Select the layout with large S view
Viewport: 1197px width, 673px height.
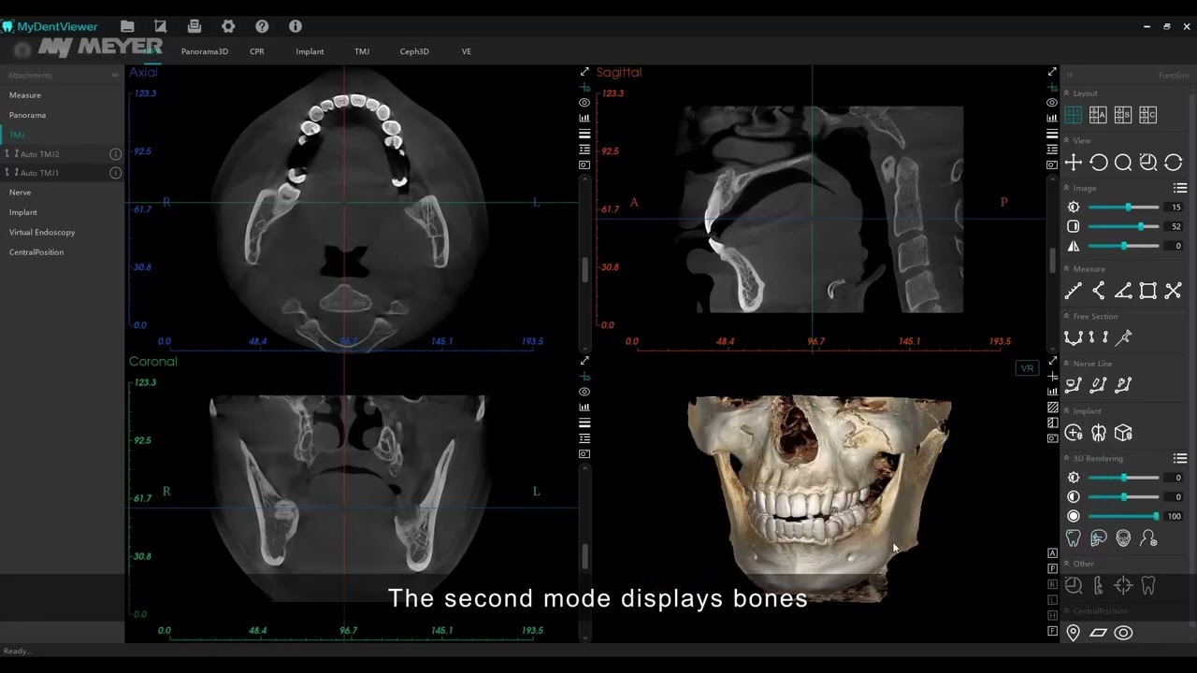[1123, 115]
